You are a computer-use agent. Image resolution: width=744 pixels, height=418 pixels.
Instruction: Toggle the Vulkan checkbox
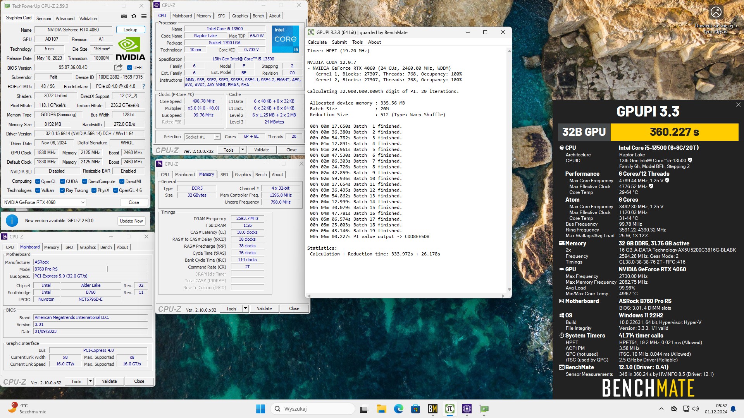pyautogui.click(x=38, y=190)
